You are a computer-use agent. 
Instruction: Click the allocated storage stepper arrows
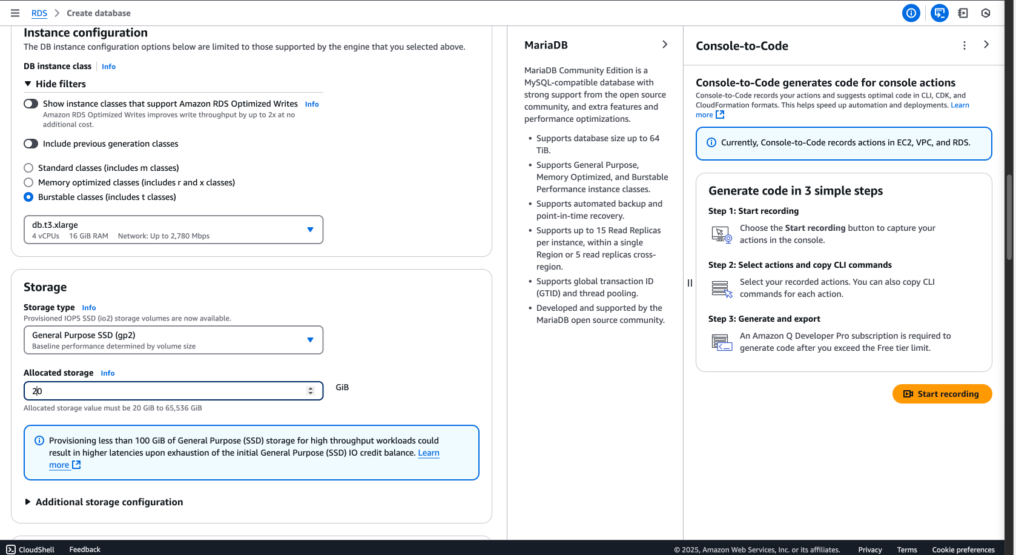pyautogui.click(x=311, y=391)
